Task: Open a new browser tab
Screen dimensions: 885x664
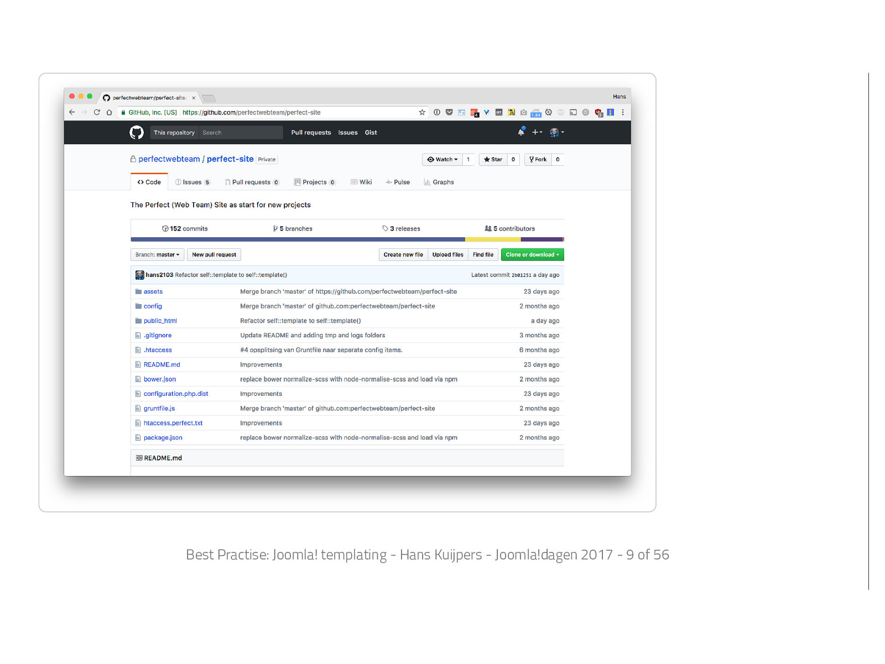Action: pos(209,98)
